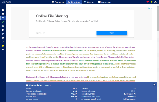Image resolution: width=159 pixels, height=102 pixels.
Task: Click the new document icon in sidebar
Action: point(3,10)
